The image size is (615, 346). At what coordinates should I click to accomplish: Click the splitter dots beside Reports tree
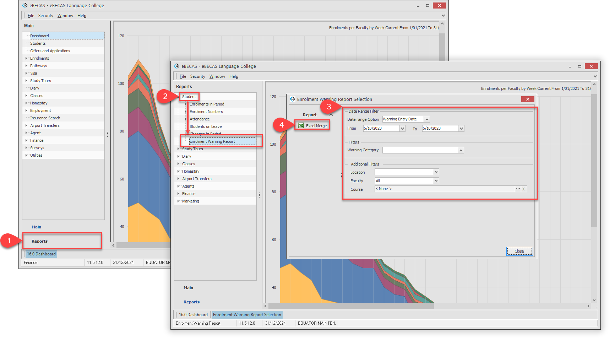pyautogui.click(x=260, y=195)
